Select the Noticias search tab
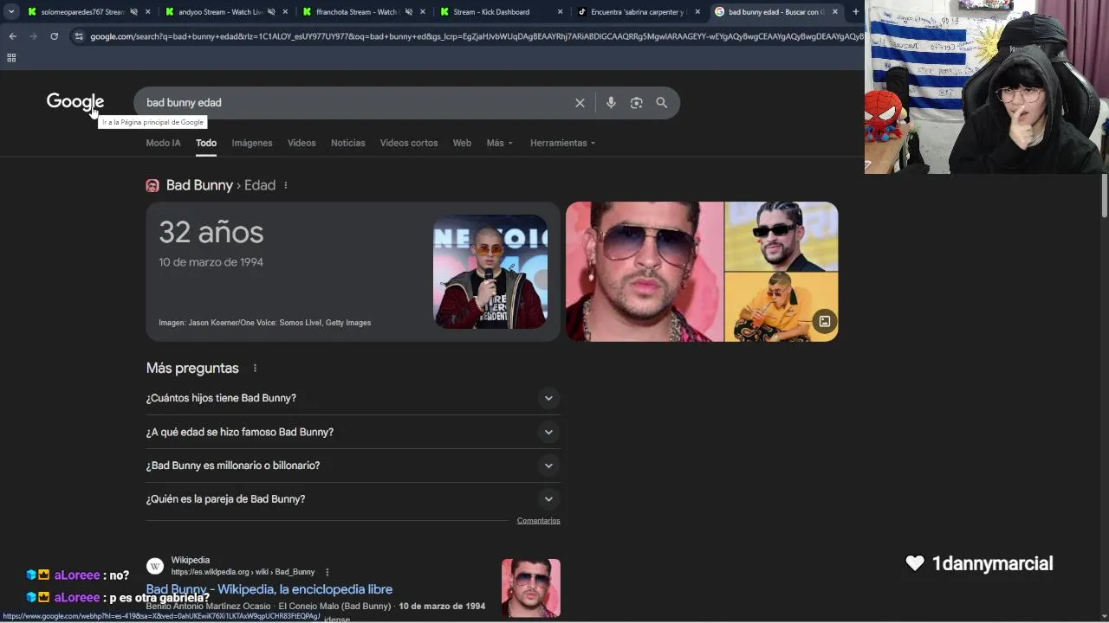Viewport: 1109px width, 623px height. click(x=348, y=143)
